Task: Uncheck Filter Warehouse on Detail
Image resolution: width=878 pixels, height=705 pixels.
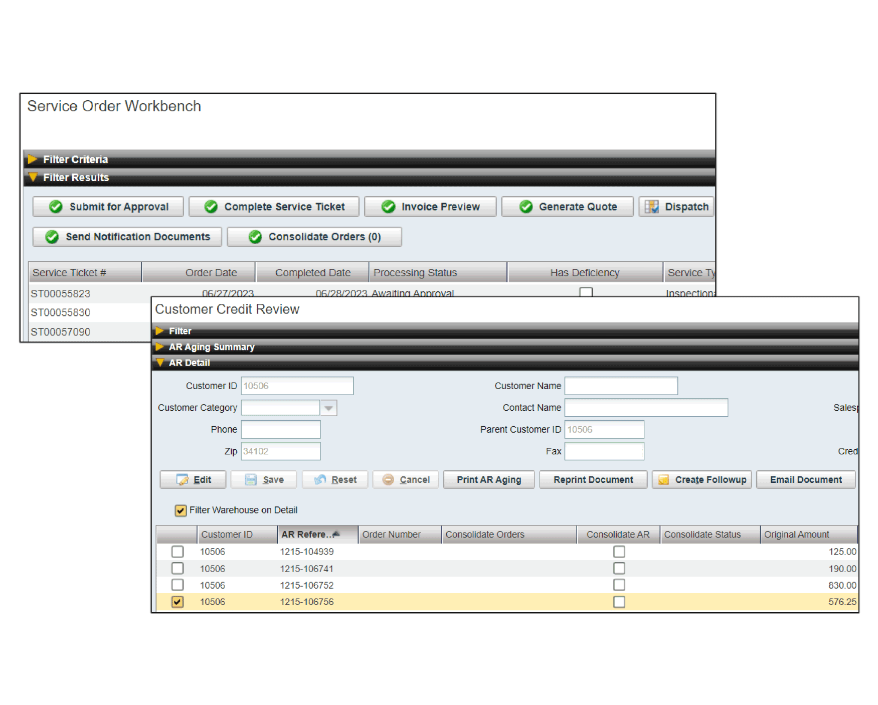Action: (181, 510)
